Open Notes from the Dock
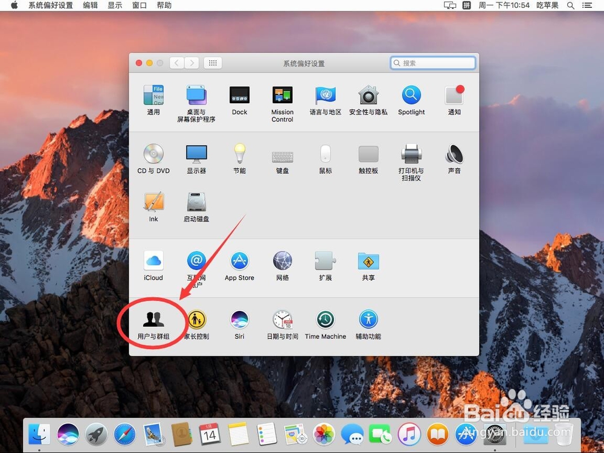 tap(239, 434)
